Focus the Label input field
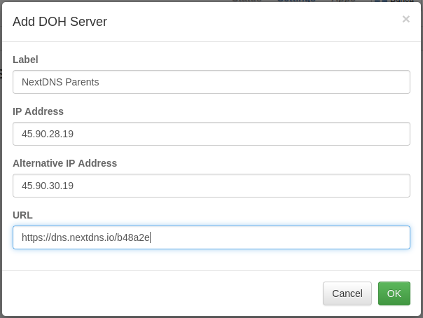Screen dimensions: 423x318 click(x=211, y=82)
